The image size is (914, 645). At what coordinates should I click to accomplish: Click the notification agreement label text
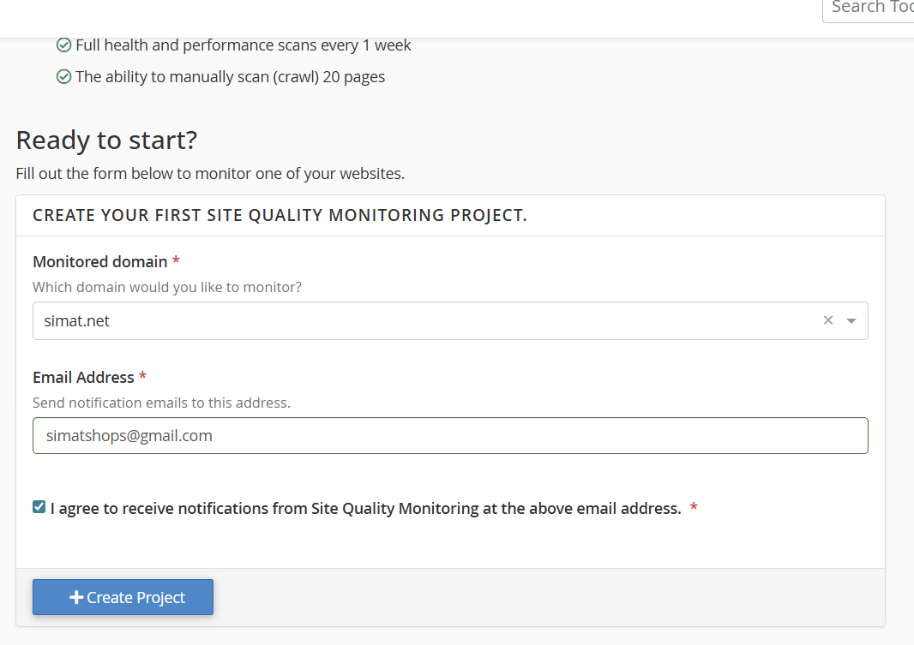(365, 509)
